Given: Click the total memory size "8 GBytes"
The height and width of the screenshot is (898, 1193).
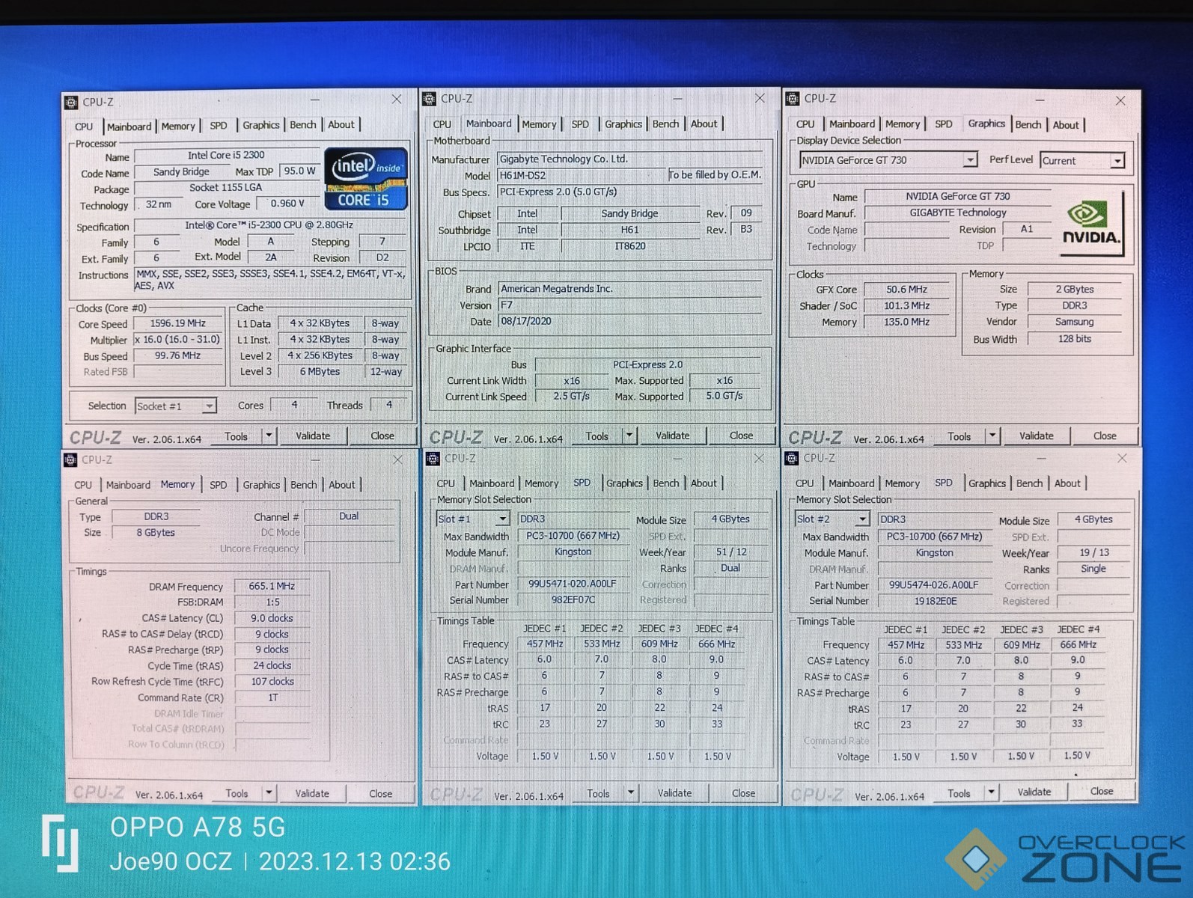Looking at the screenshot, I should [156, 533].
